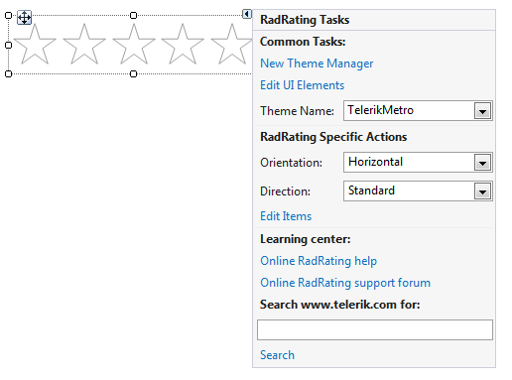The width and height of the screenshot is (512, 380).
Task: Select the third rating star
Action: coord(134,44)
